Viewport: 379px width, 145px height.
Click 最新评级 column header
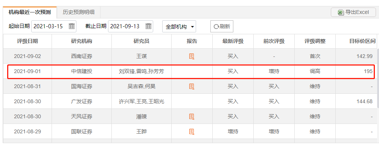pyautogui.click(x=233, y=41)
